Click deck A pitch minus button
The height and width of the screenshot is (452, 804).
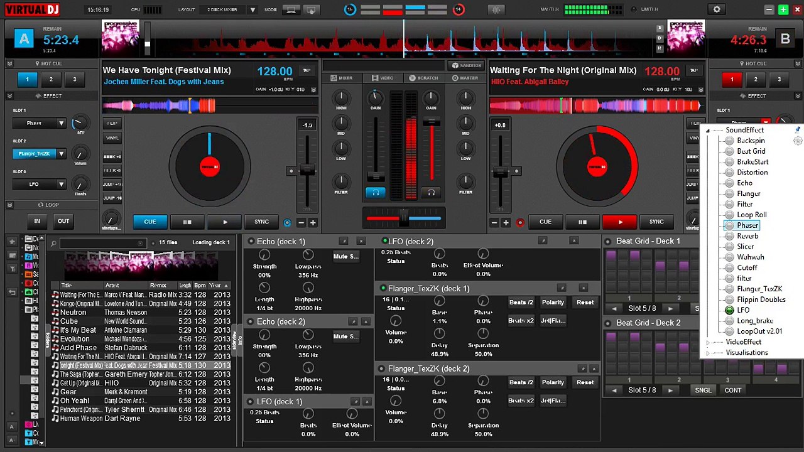(x=301, y=222)
